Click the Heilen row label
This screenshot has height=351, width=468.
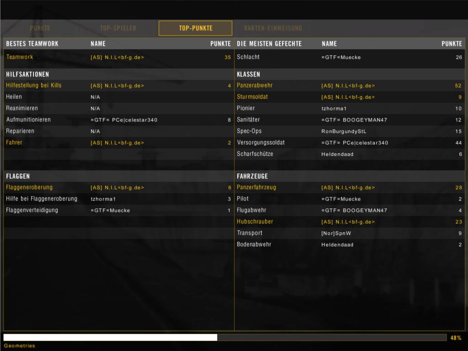[x=14, y=97]
